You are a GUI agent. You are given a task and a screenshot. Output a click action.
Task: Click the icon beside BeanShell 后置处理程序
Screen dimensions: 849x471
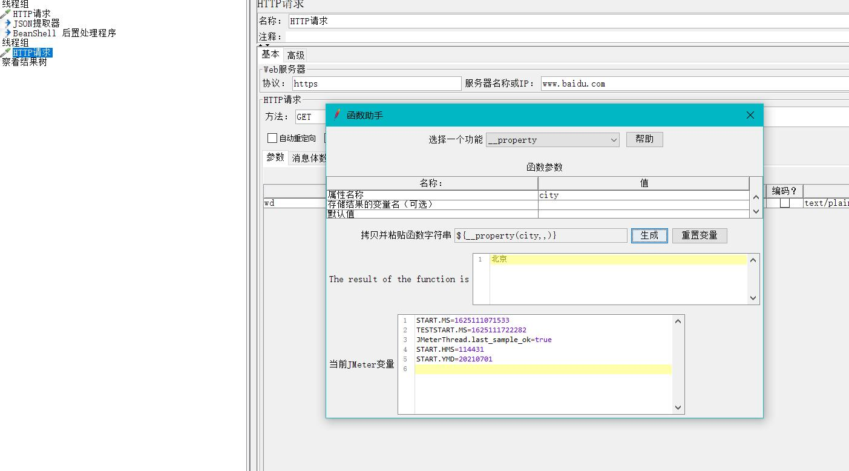point(8,33)
